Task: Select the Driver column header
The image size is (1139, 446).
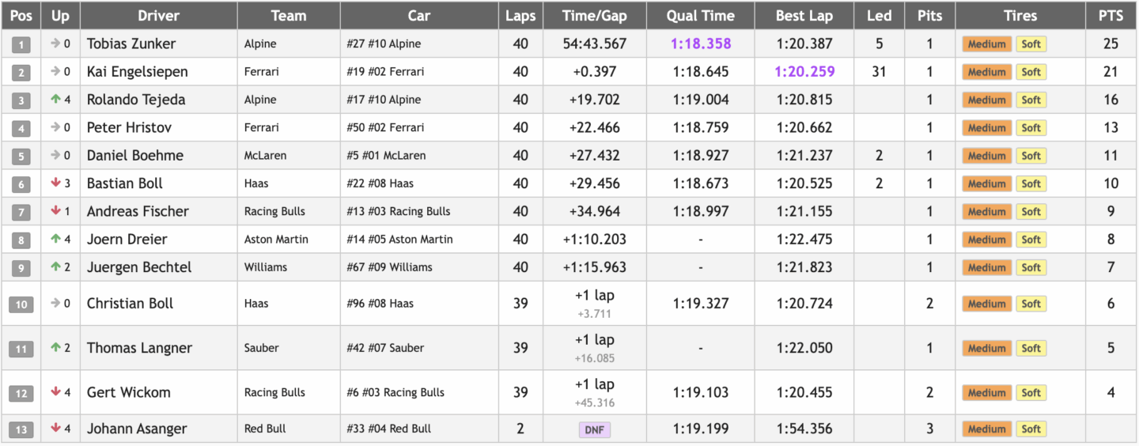Action: [158, 16]
